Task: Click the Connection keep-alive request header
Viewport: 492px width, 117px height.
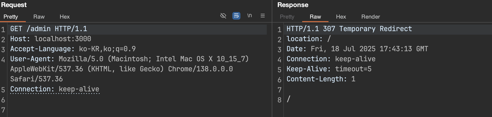Action: click(55, 89)
